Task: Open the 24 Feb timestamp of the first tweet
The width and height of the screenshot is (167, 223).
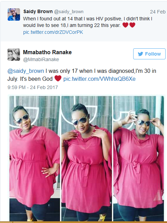Action: (x=158, y=12)
